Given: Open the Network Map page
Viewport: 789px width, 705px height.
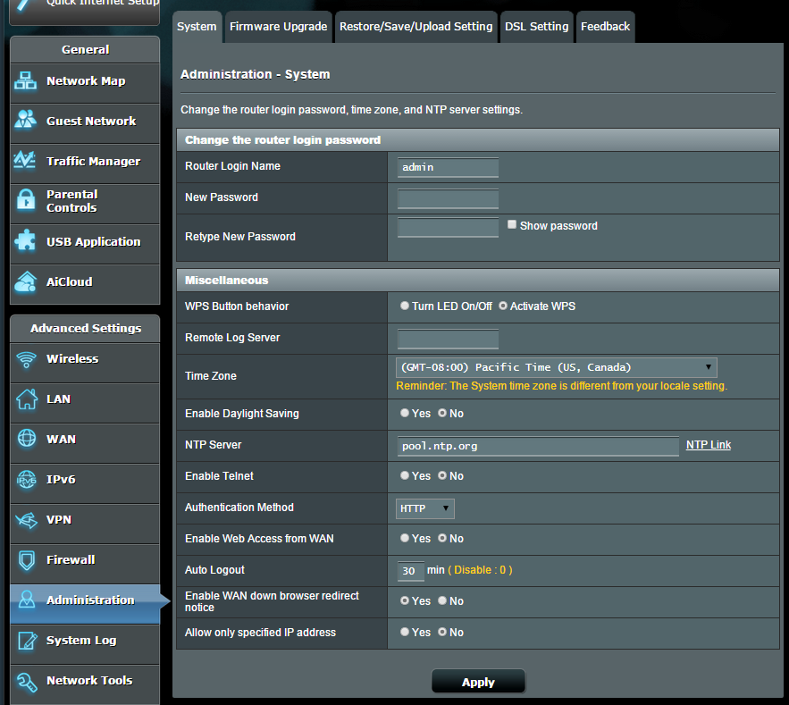Looking at the screenshot, I should (85, 83).
